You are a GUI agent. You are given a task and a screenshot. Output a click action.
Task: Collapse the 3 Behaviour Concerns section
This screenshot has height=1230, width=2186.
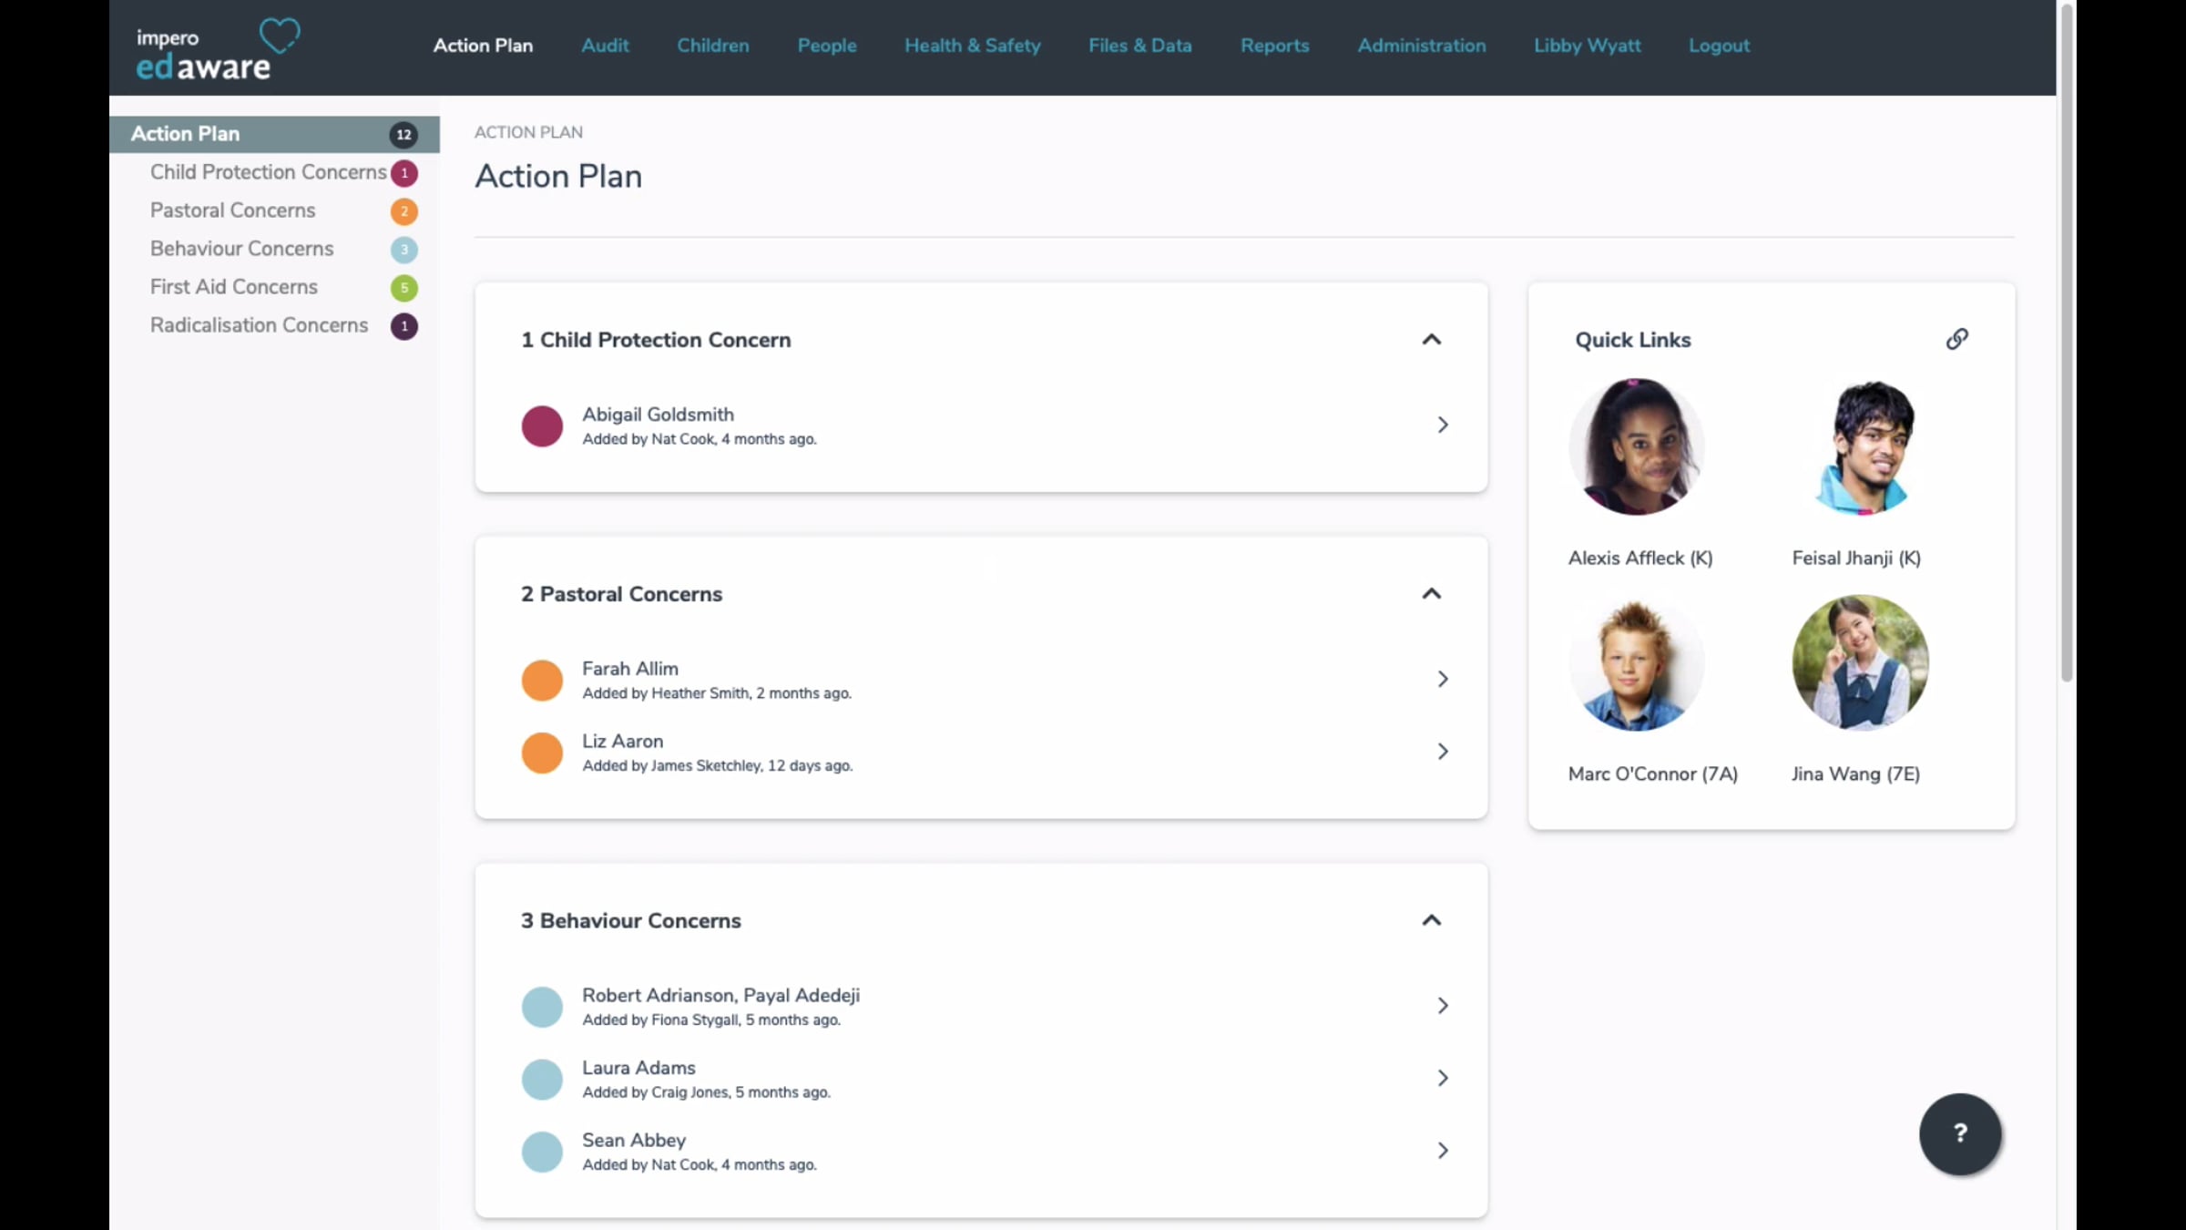coord(1431,920)
